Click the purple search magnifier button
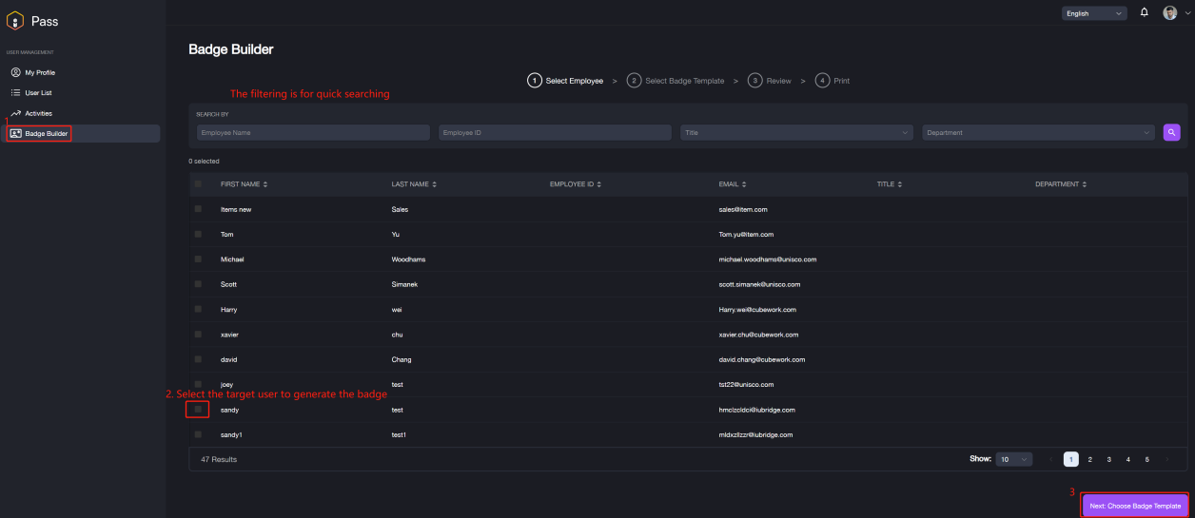This screenshot has height=518, width=1195. tap(1171, 132)
